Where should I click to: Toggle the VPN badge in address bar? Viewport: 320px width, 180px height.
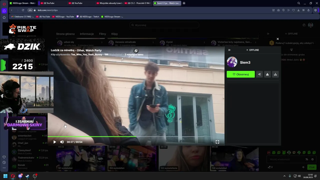30,10
